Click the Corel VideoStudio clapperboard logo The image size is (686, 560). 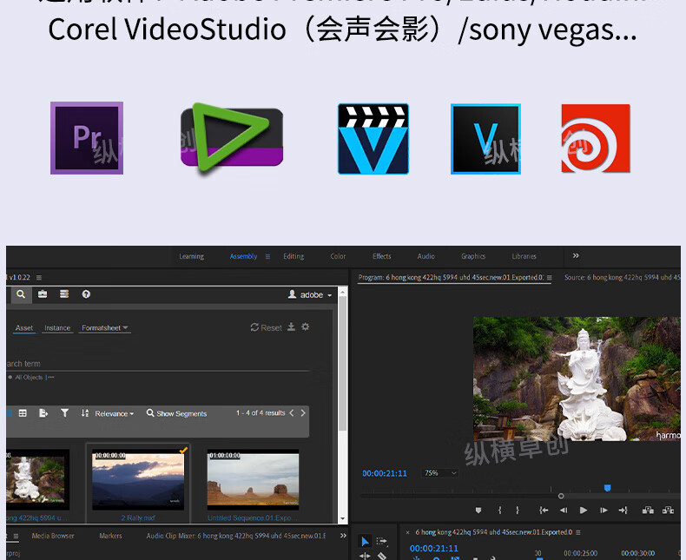[x=373, y=139]
